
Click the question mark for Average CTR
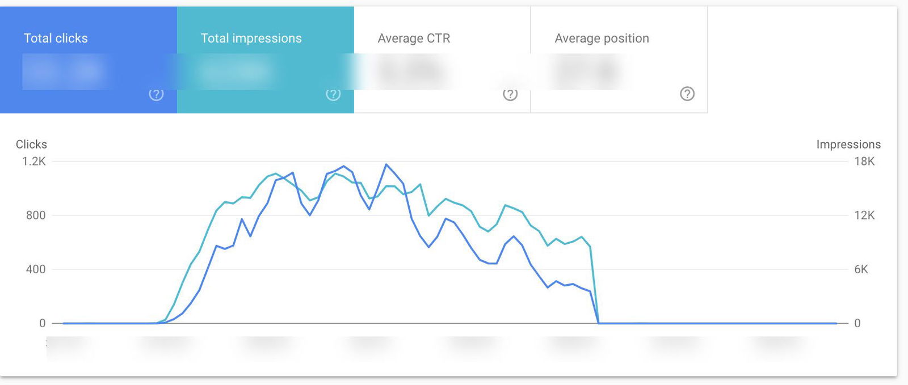coord(510,94)
